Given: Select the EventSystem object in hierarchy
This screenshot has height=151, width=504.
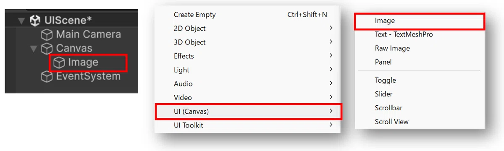Looking at the screenshot, I should [81, 77].
